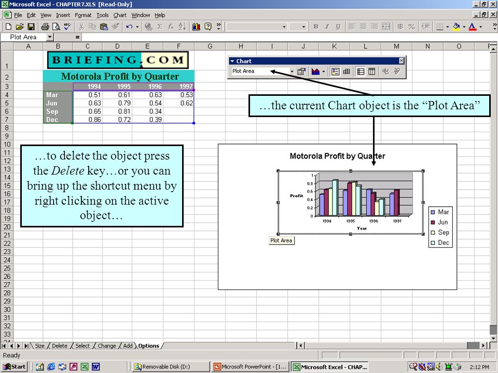Select By Row in the Chart toolbar
The height and width of the screenshot is (373, 498).
click(x=361, y=71)
